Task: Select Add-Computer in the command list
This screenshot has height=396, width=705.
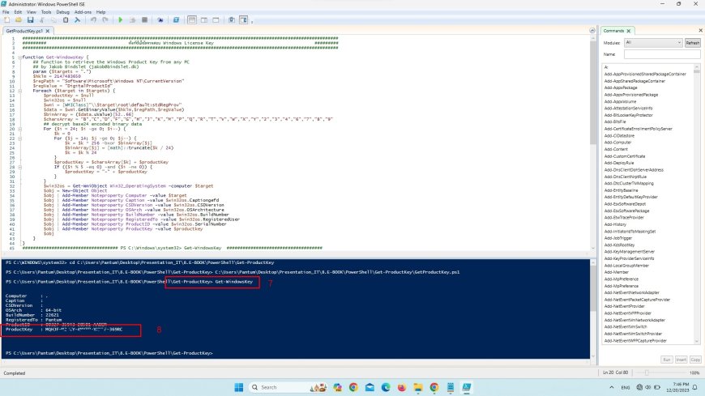Action: 617,143
